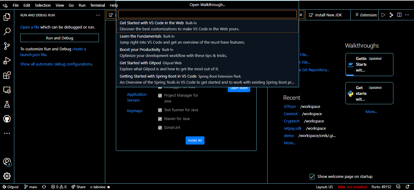Viewport: 414px width, 190px height.
Task: Open the Selection menu
Action: point(43,5)
